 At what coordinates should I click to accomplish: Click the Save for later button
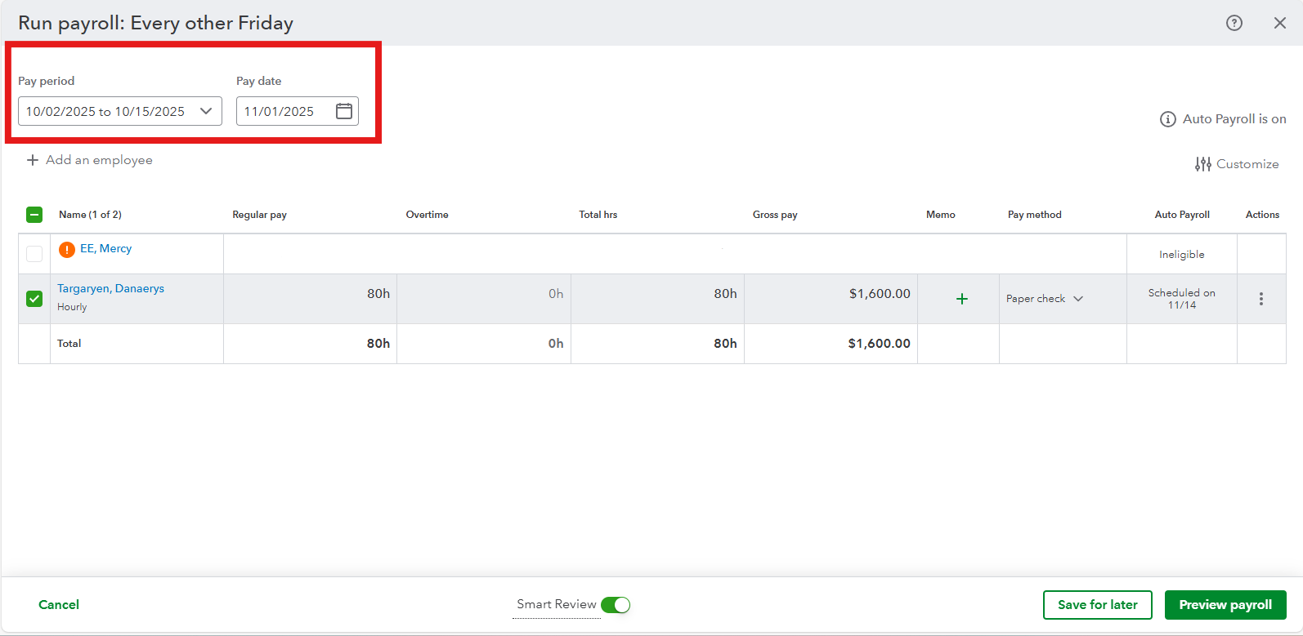(x=1097, y=605)
